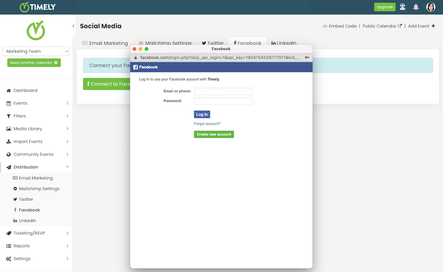Viewport: 443px width, 272px height.
Task: Open the user account icon in header
Action: point(402,7)
